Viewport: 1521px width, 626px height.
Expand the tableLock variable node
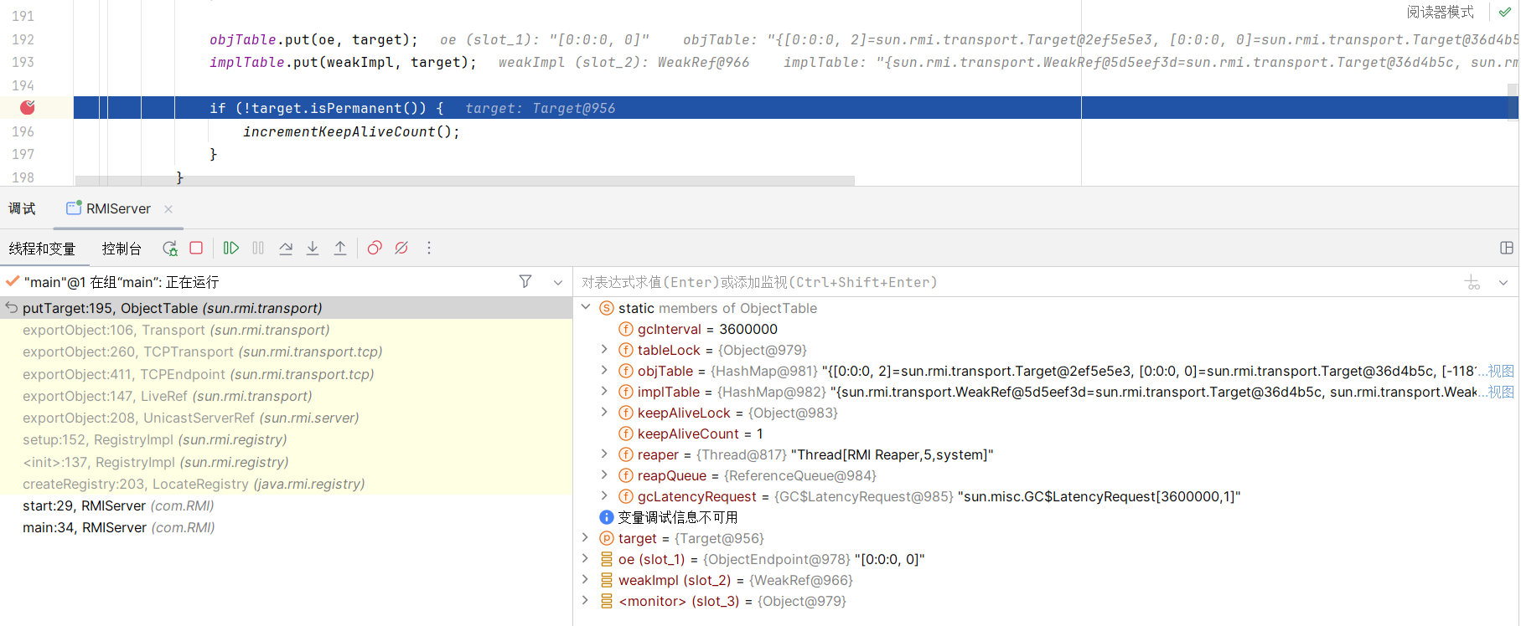(x=604, y=349)
